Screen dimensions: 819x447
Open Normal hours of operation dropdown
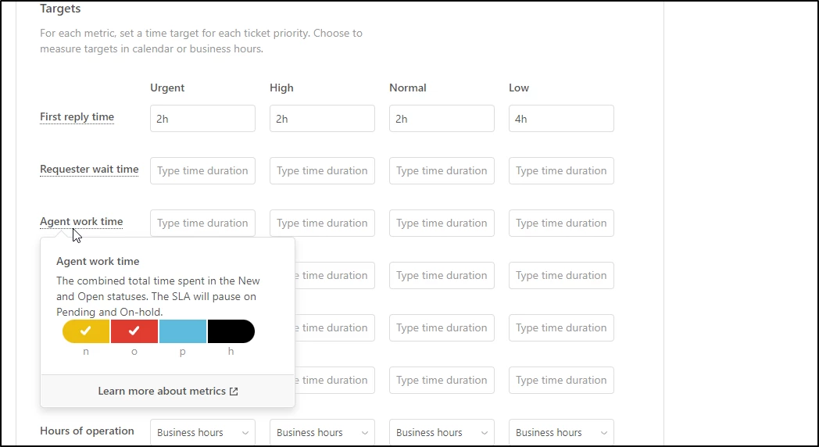click(442, 432)
